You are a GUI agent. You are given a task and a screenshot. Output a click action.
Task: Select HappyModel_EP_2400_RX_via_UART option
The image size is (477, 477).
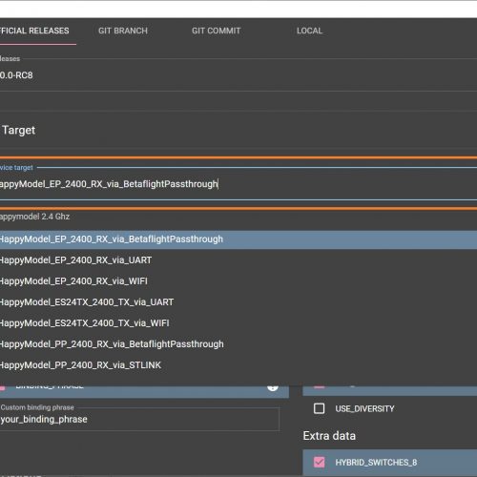click(x=238, y=260)
